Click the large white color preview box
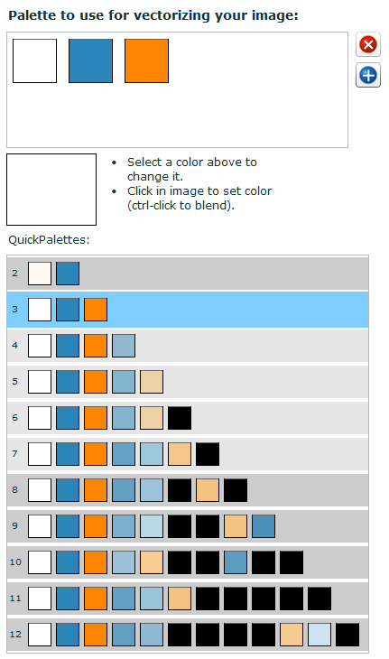Image resolution: width=389 pixels, height=659 pixels. pyautogui.click(x=51, y=190)
